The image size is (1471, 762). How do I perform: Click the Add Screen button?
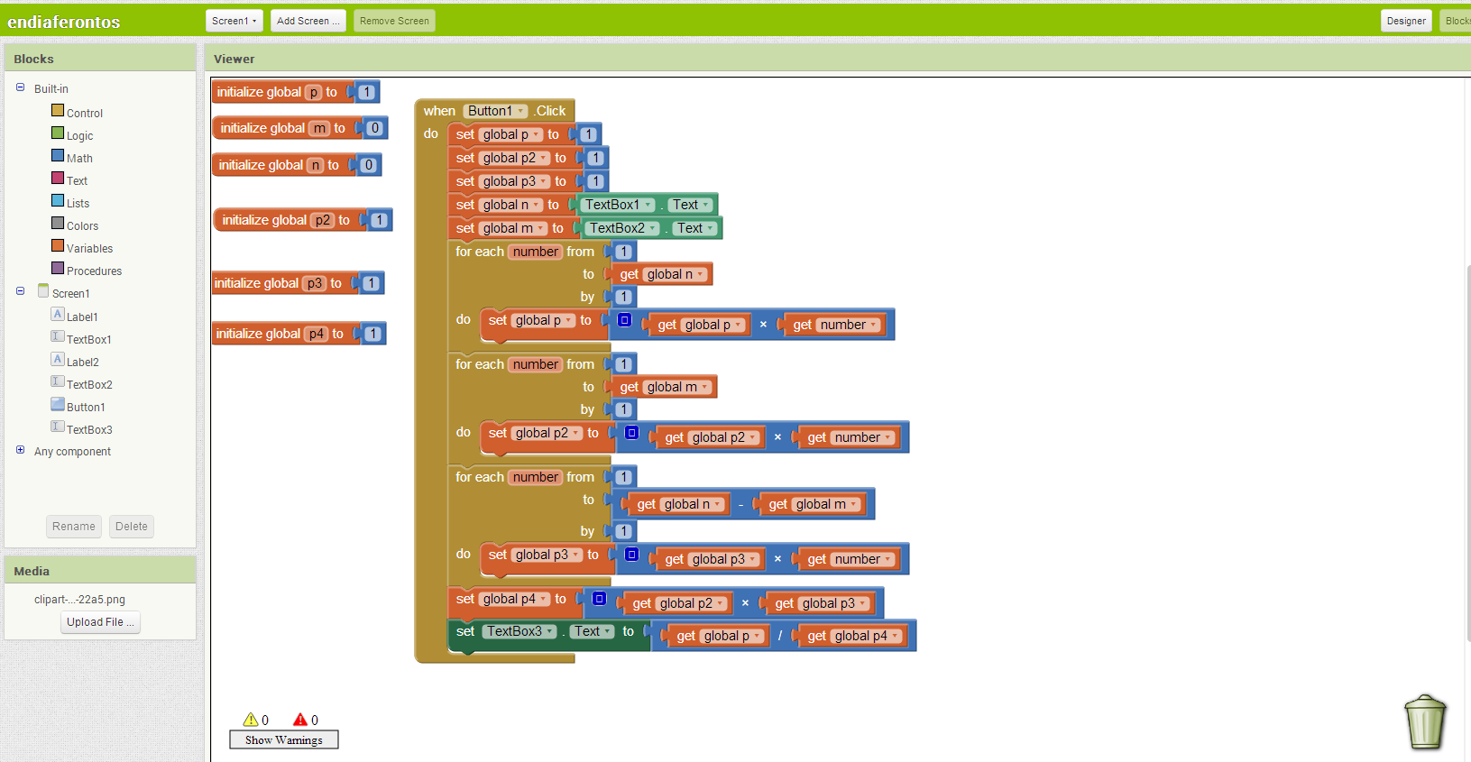tap(308, 21)
